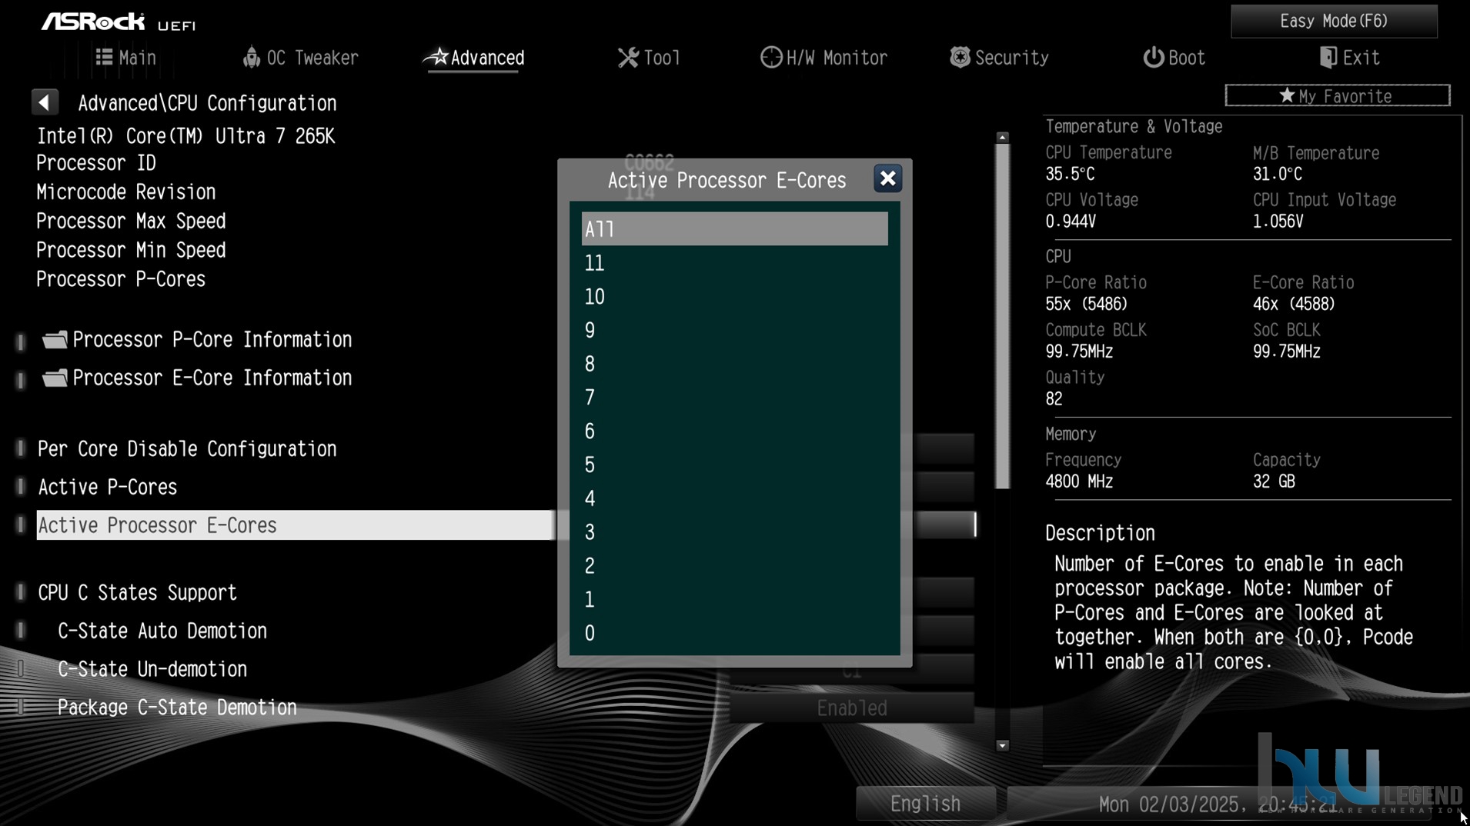Viewport: 1470px width, 826px height.
Task: Select 0 active E-Cores
Action: point(734,633)
